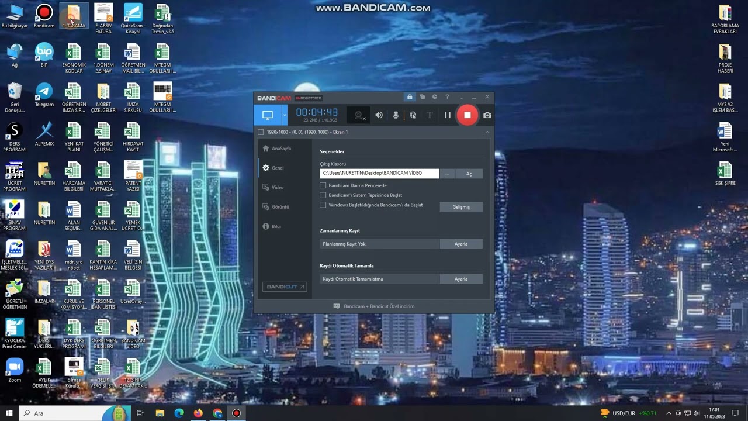The height and width of the screenshot is (421, 748).
Task: Stop the Bandicam recording
Action: (x=467, y=115)
